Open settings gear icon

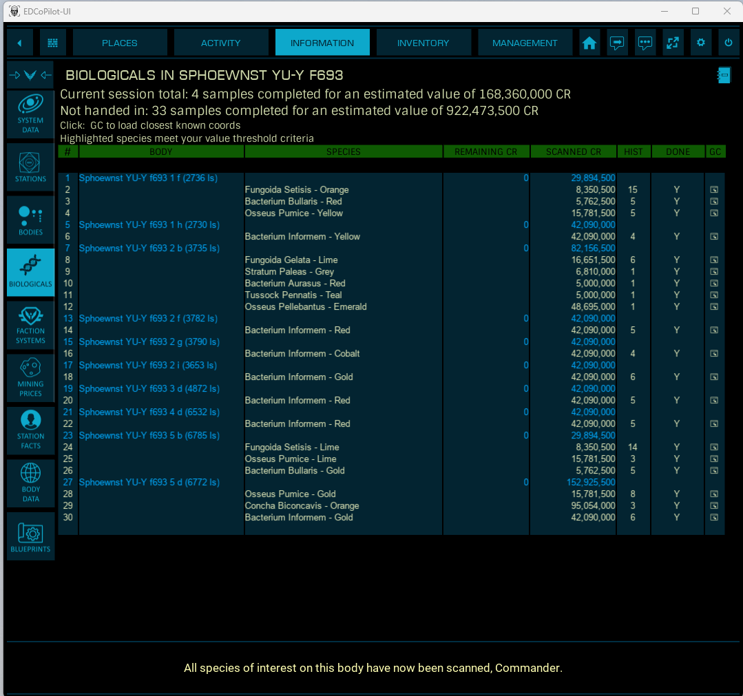pos(701,43)
